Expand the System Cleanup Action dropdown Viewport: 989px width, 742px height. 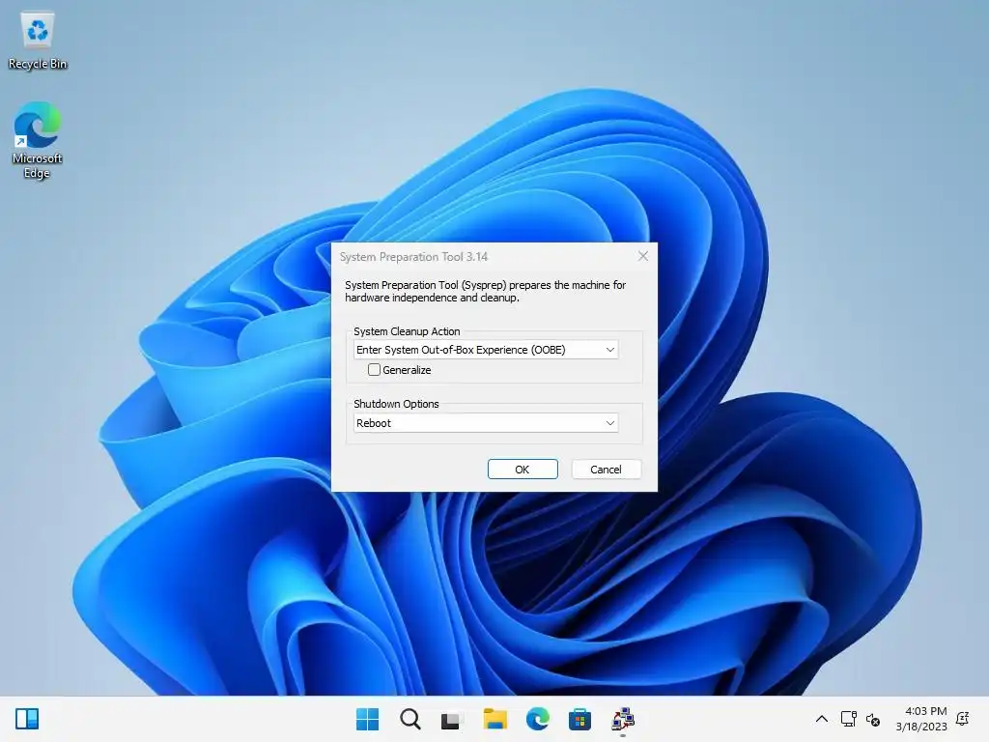click(486, 350)
